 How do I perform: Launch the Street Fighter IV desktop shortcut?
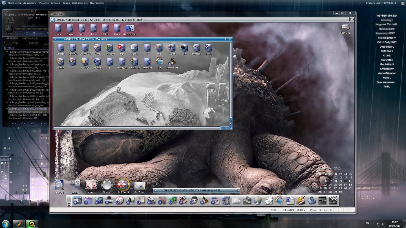[387, 38]
